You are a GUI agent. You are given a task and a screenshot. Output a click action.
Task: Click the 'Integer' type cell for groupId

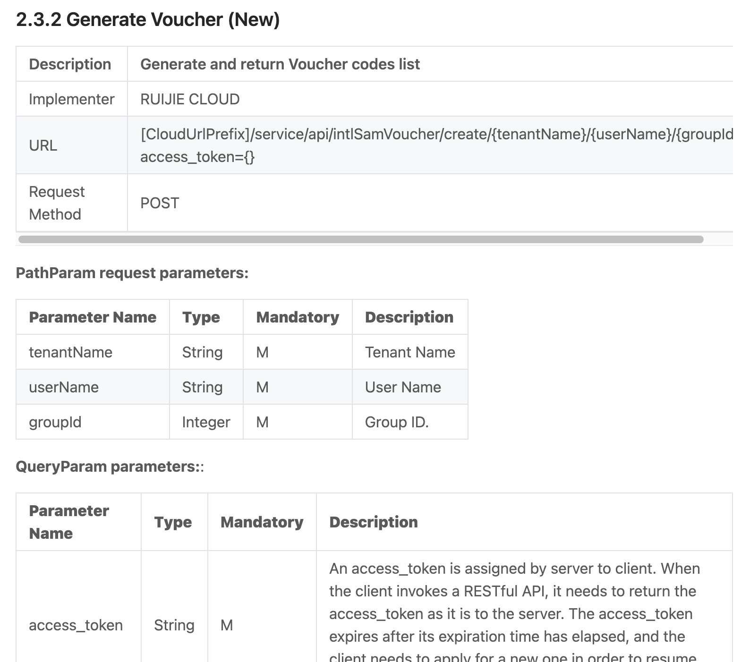(206, 422)
